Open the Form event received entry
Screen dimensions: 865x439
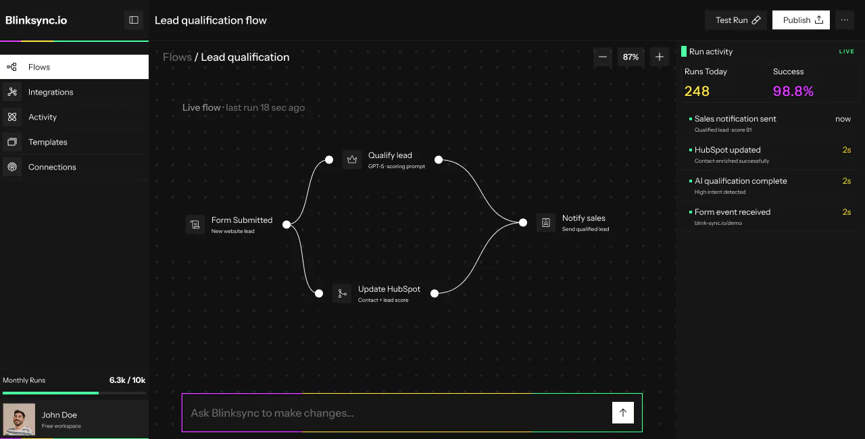[x=770, y=217]
